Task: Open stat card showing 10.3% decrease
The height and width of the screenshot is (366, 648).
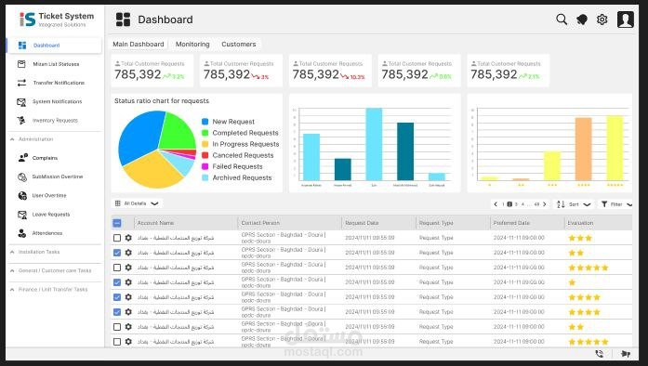Action: [x=330, y=71]
